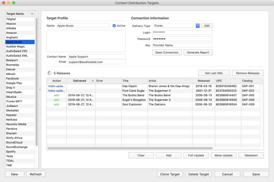Click the New button
The image size is (274, 182).
pos(14,174)
